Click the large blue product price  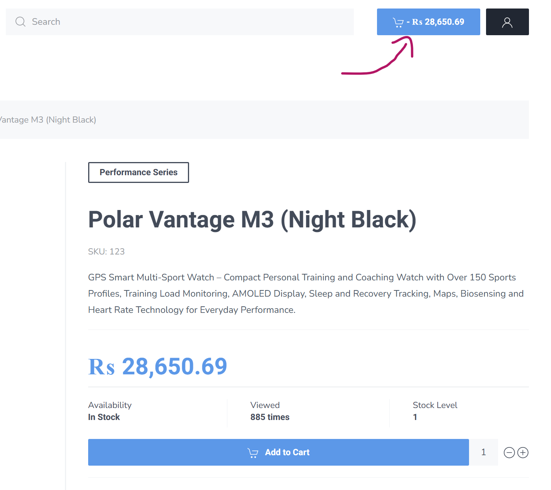point(157,366)
